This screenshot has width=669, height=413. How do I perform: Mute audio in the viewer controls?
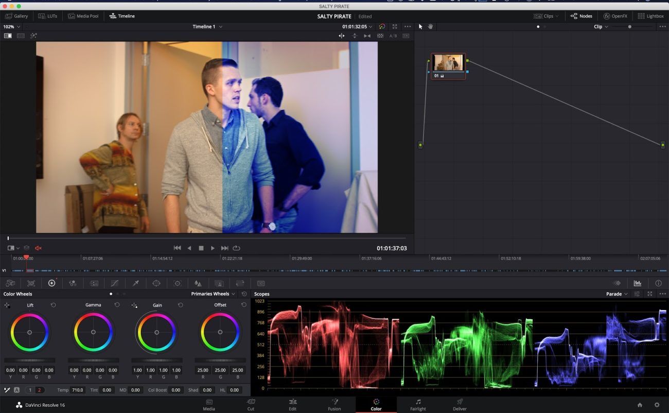[x=38, y=248]
